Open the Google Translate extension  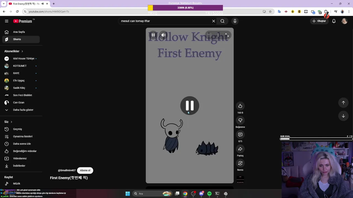pyautogui.click(x=279, y=12)
